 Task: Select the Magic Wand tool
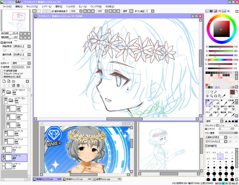215,92
